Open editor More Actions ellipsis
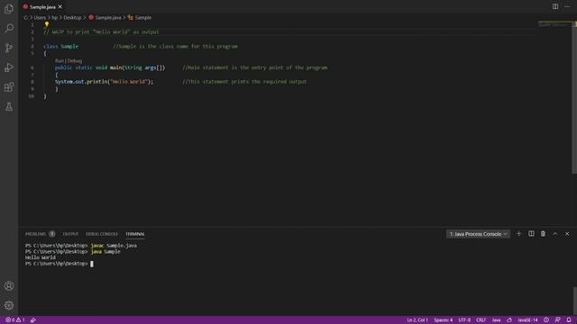Viewport: 577px width, 324px height. point(567,6)
